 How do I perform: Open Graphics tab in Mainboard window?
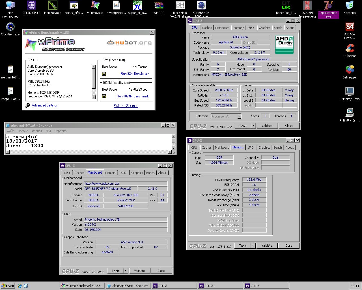(137, 173)
